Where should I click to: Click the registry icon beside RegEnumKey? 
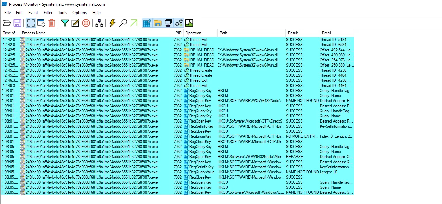(186, 136)
